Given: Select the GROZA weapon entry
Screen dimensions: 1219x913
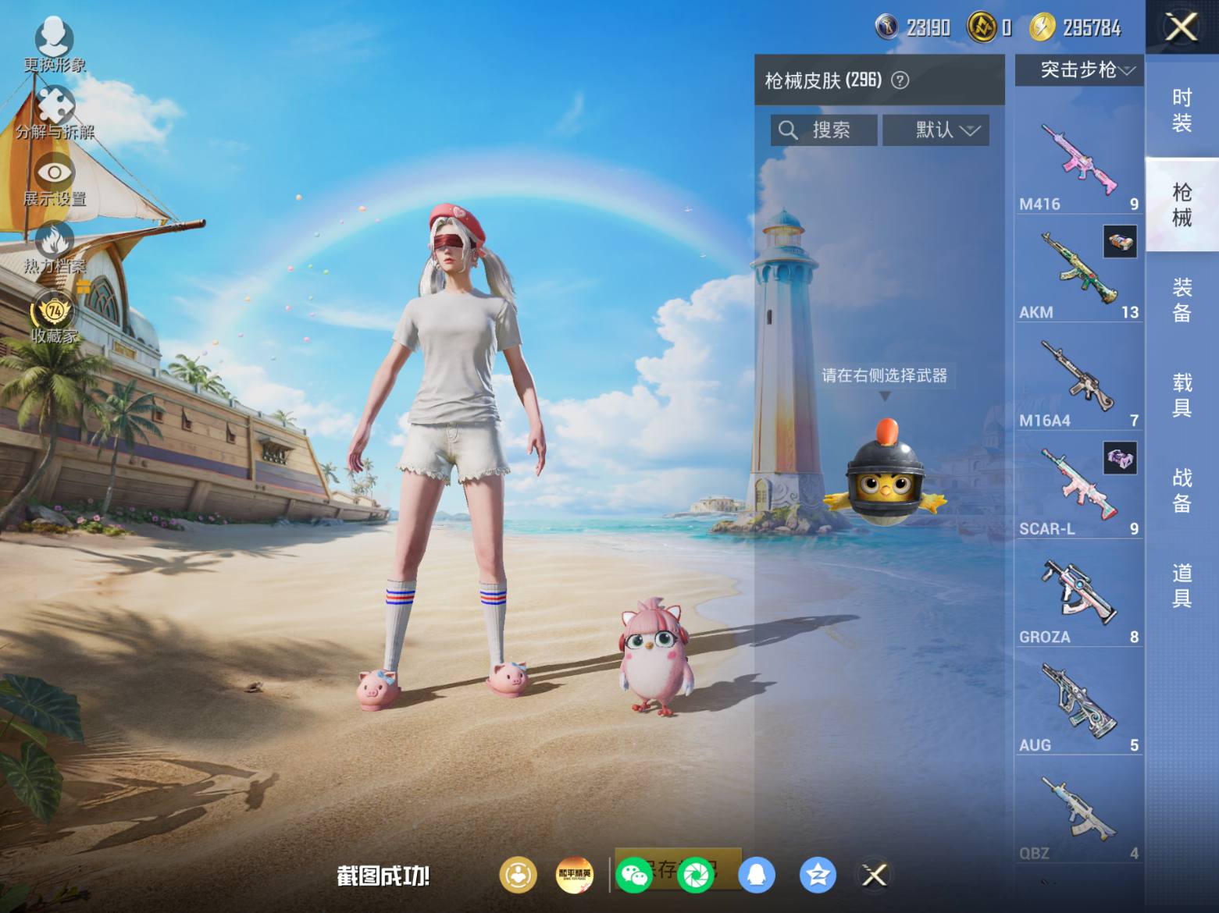Looking at the screenshot, I should (1078, 593).
